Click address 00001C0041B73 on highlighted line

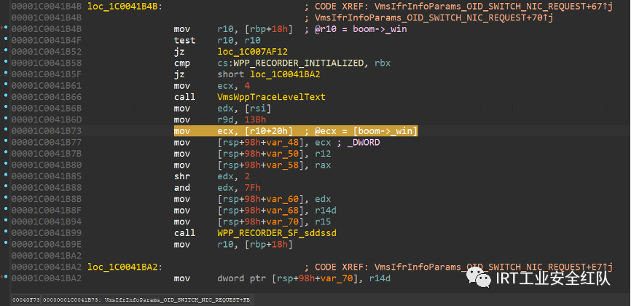[47, 131]
